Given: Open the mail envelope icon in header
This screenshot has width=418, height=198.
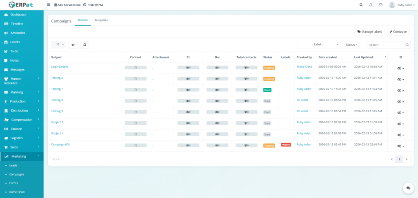Looking at the screenshot, I should point(380,5).
